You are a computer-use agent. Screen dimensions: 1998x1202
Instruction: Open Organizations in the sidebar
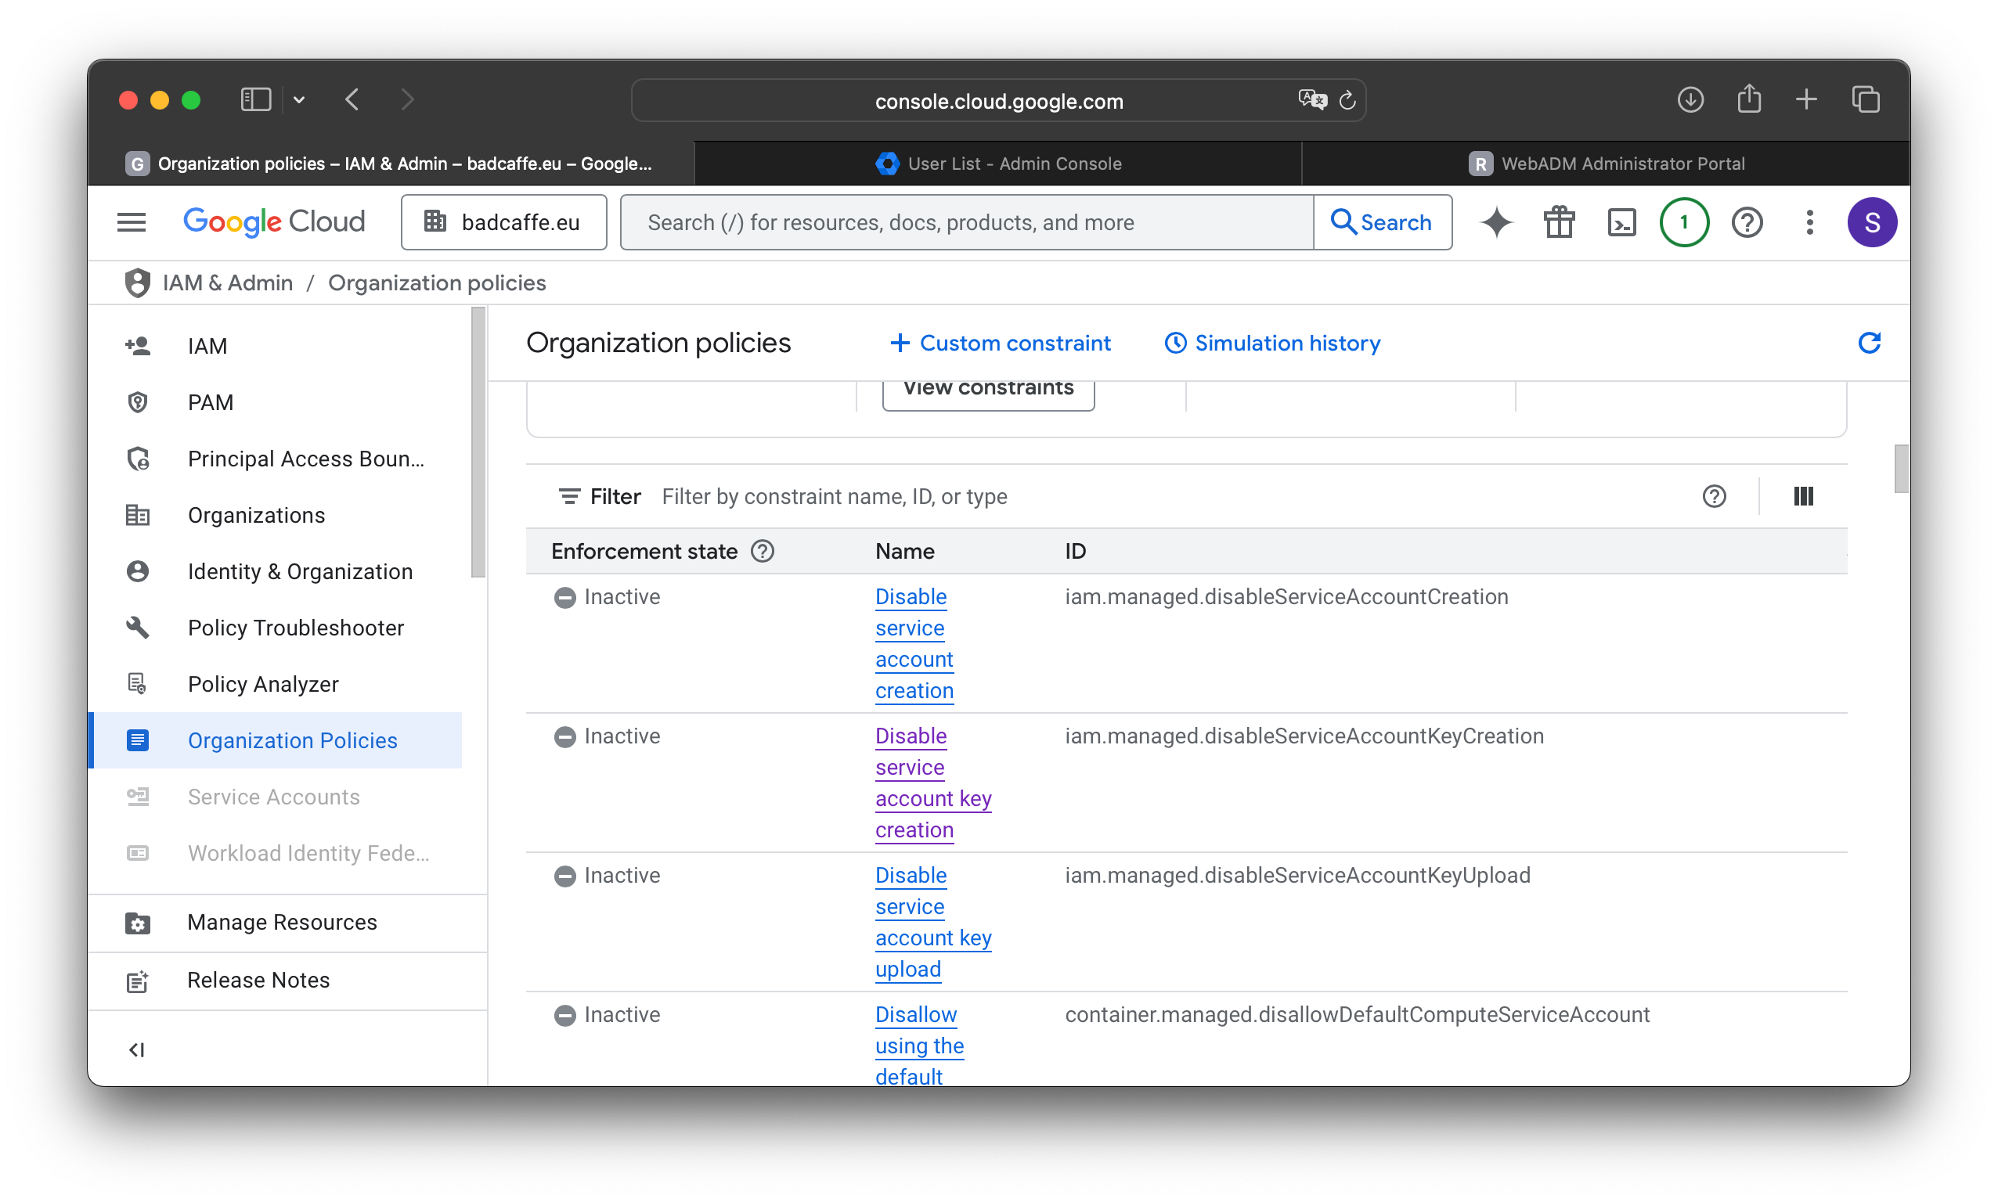(276, 515)
